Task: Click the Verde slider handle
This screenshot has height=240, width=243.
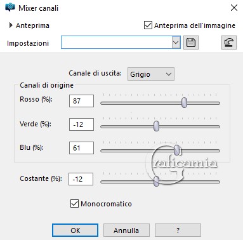Action: 156,126
